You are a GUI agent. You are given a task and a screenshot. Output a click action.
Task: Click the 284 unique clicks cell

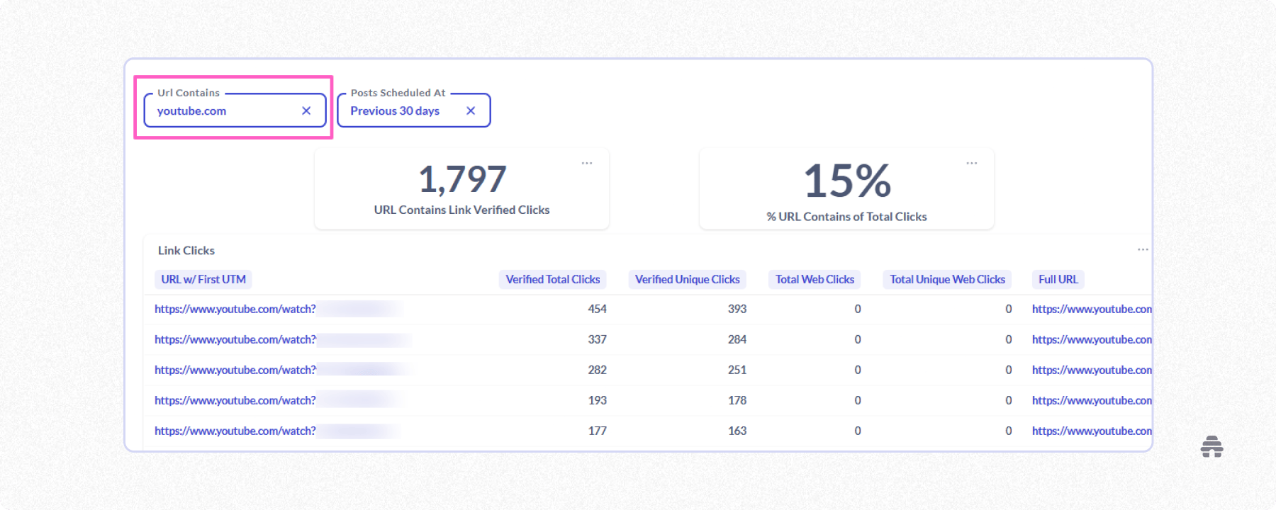[x=737, y=339]
